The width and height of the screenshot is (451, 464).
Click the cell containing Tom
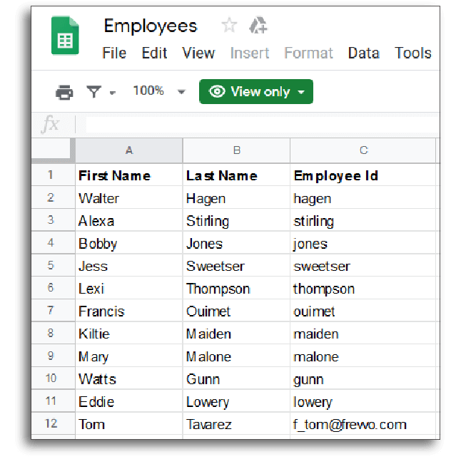coord(129,424)
